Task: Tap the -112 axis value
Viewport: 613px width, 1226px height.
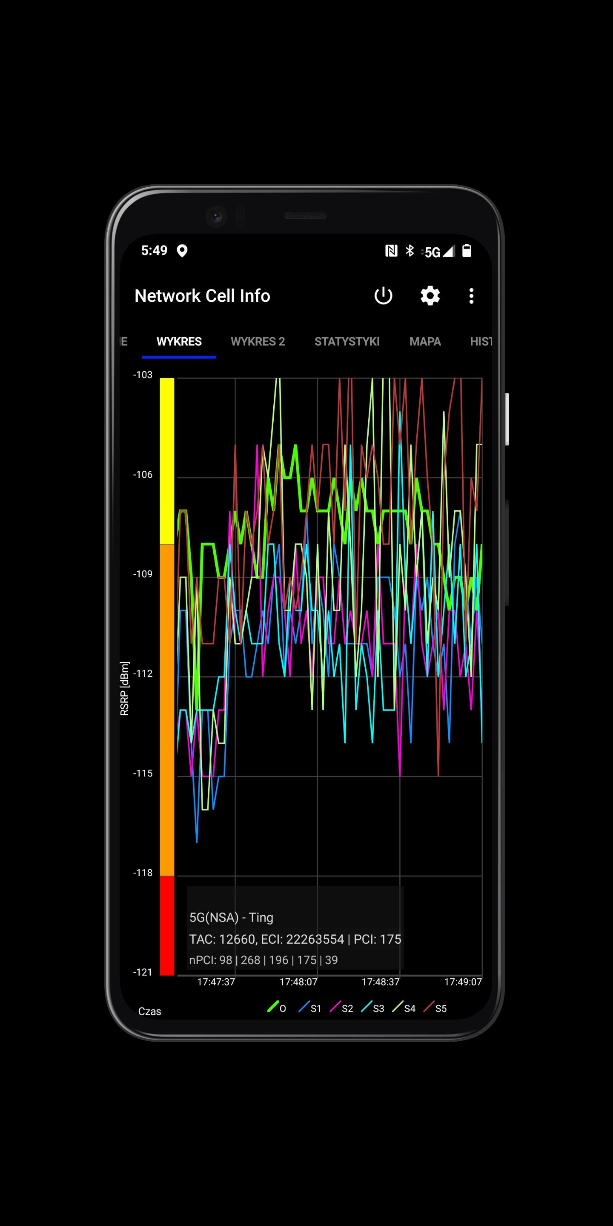Action: [x=143, y=673]
